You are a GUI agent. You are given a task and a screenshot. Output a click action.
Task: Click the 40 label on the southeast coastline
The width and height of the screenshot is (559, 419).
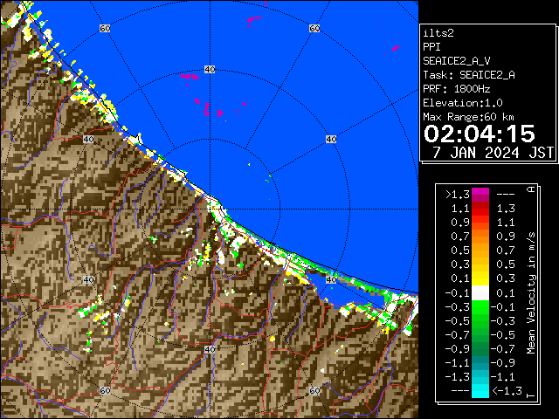(331, 279)
